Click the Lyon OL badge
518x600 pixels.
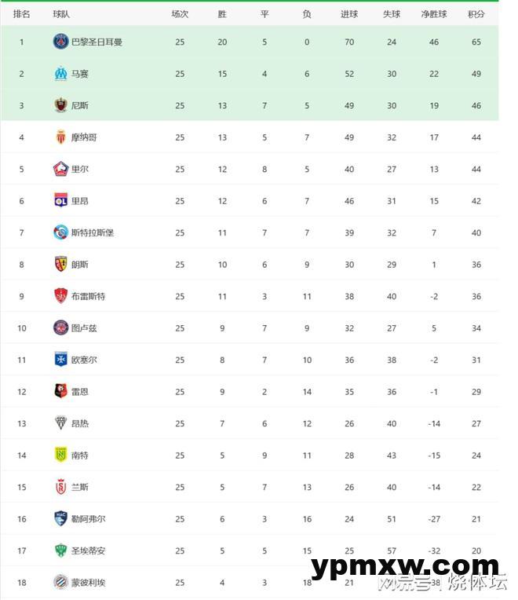point(60,201)
